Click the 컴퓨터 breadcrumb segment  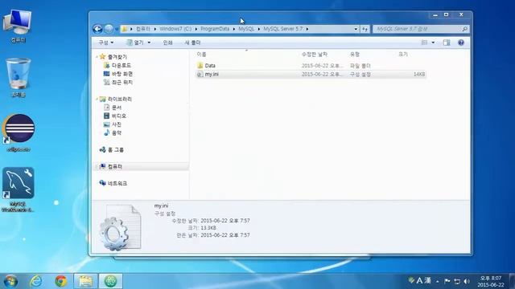pyautogui.click(x=143, y=29)
